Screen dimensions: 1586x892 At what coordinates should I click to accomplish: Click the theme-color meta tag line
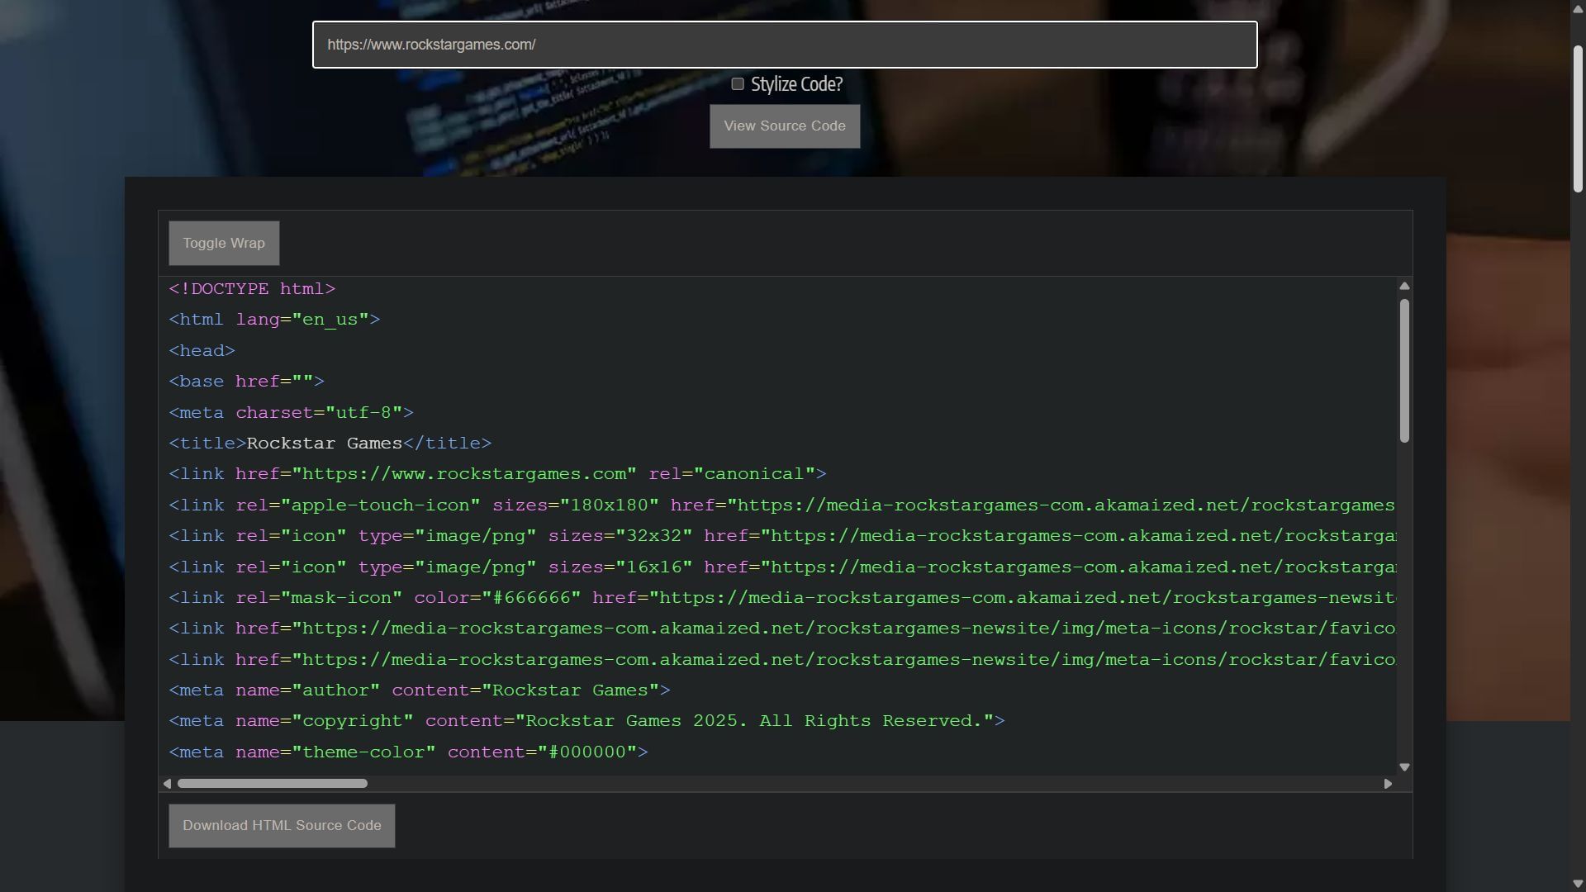[408, 752]
